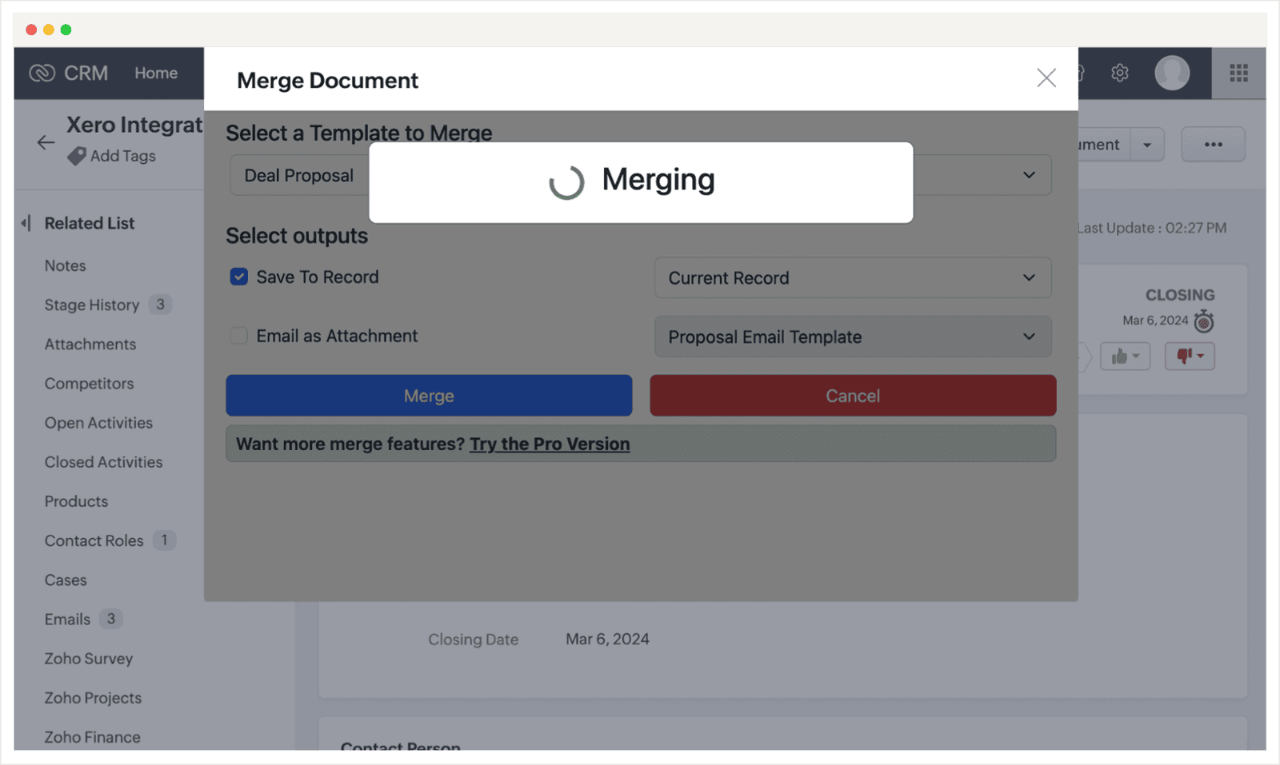Open Zoho Finance related list
This screenshot has width=1280, height=765.
(93, 737)
